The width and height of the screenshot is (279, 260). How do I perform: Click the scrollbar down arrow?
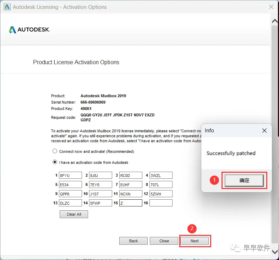coord(275,252)
